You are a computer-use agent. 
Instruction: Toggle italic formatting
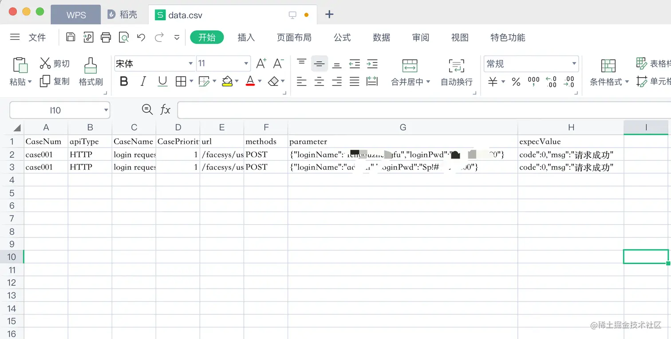point(143,81)
